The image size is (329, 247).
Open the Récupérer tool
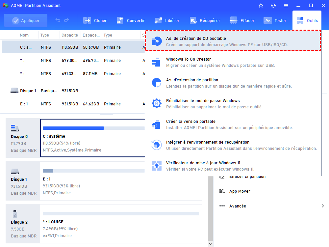[x=205, y=20]
